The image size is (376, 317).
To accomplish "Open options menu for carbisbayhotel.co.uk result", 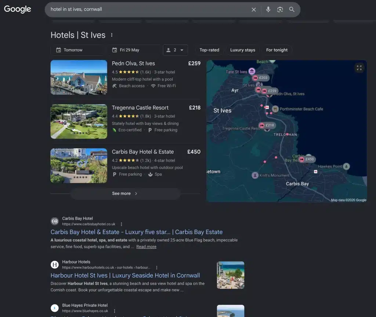I will 121,224.
